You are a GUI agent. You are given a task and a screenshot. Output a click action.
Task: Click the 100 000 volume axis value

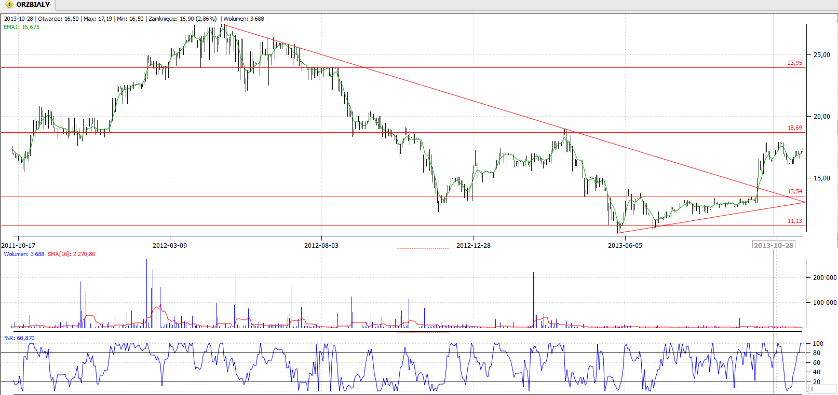point(825,302)
